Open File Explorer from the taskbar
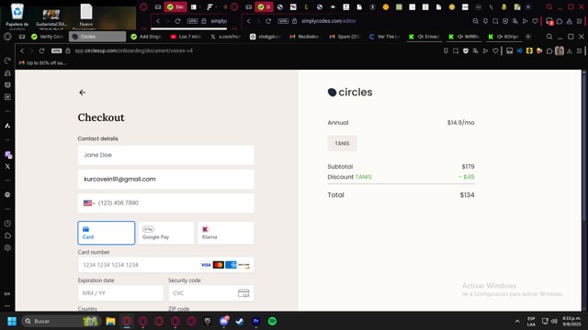This screenshot has width=588, height=330. 110,321
